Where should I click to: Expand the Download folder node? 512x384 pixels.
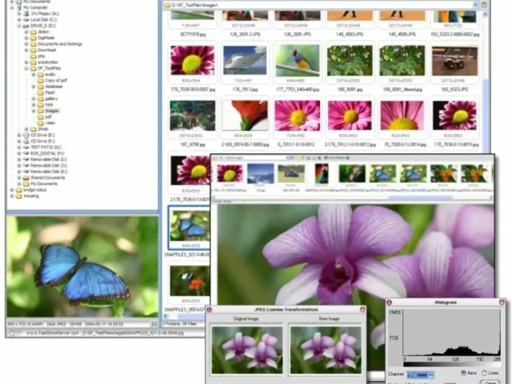tap(26, 50)
